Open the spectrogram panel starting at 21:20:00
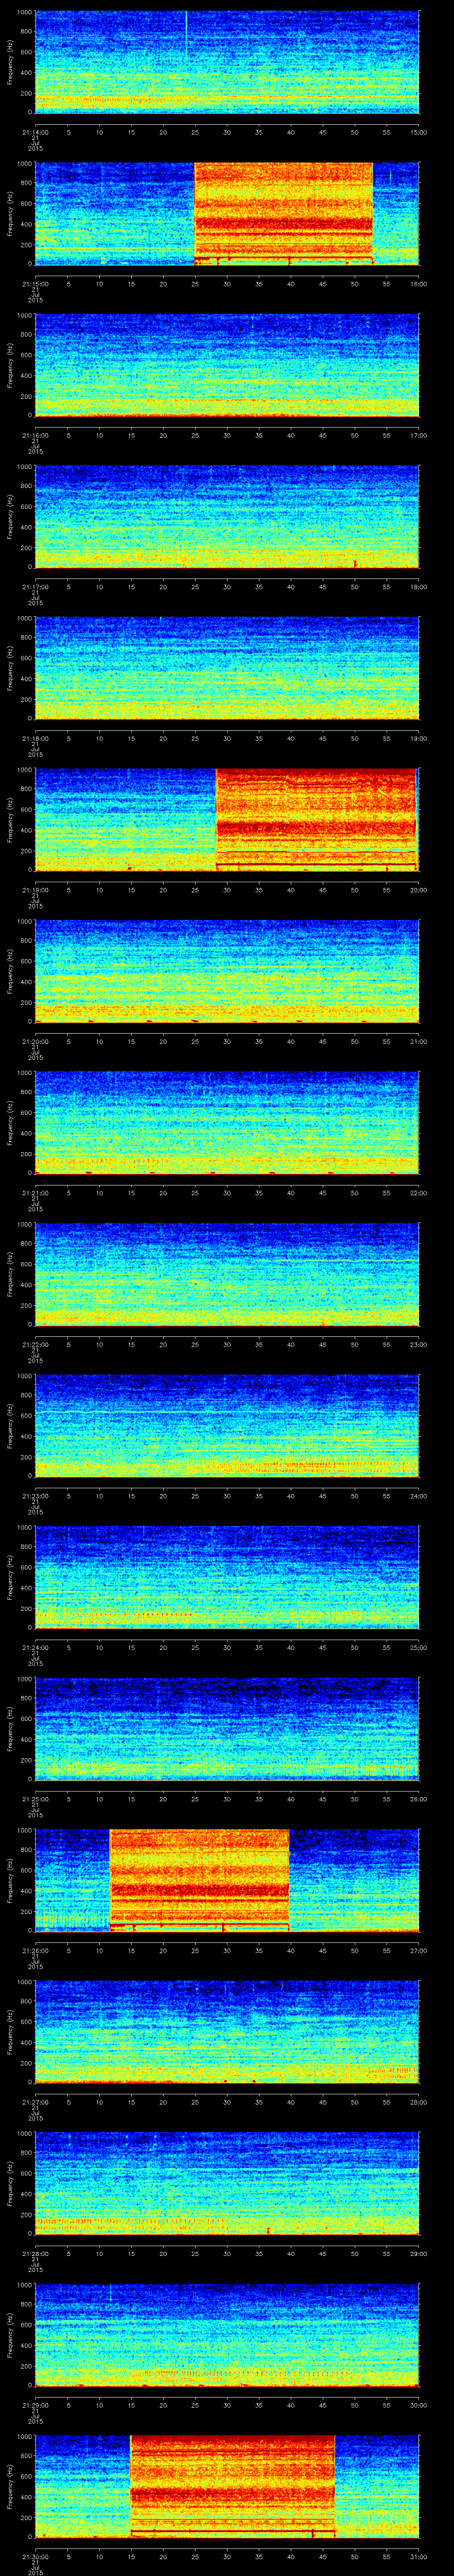The image size is (454, 2576). [x=227, y=972]
